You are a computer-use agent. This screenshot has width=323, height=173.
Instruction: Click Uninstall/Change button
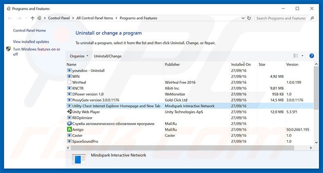[x=108, y=56]
